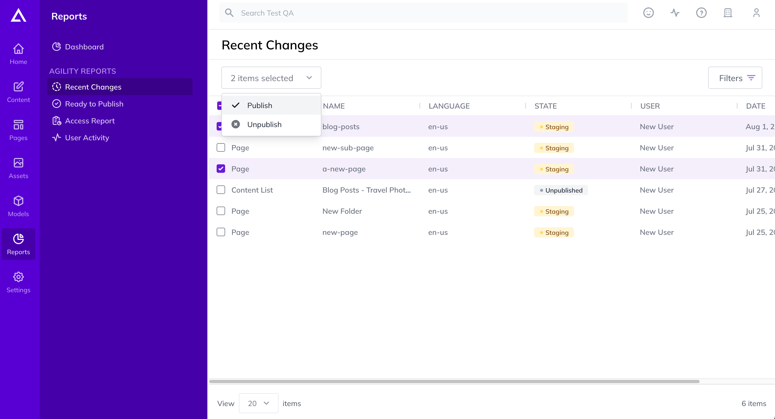Open Ready to Publish report

(88, 104)
